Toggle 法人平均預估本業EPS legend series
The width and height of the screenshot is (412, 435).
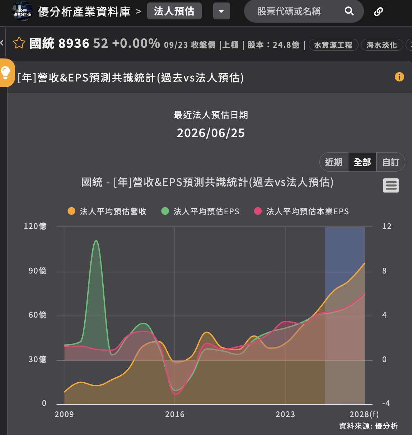(301, 211)
